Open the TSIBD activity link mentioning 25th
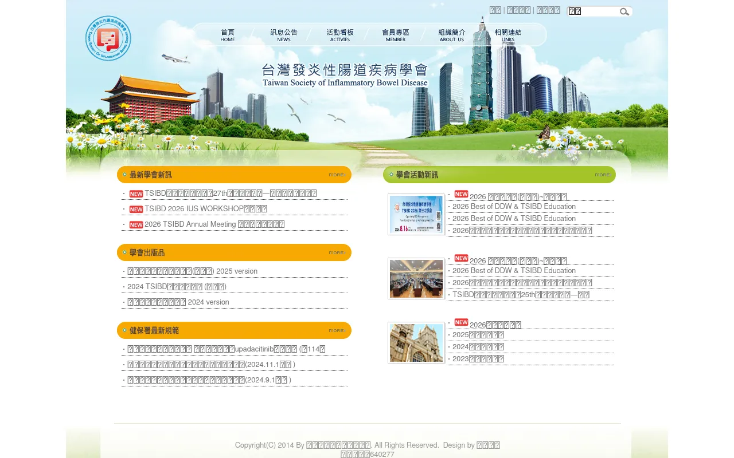This screenshot has width=734, height=458. (x=521, y=295)
